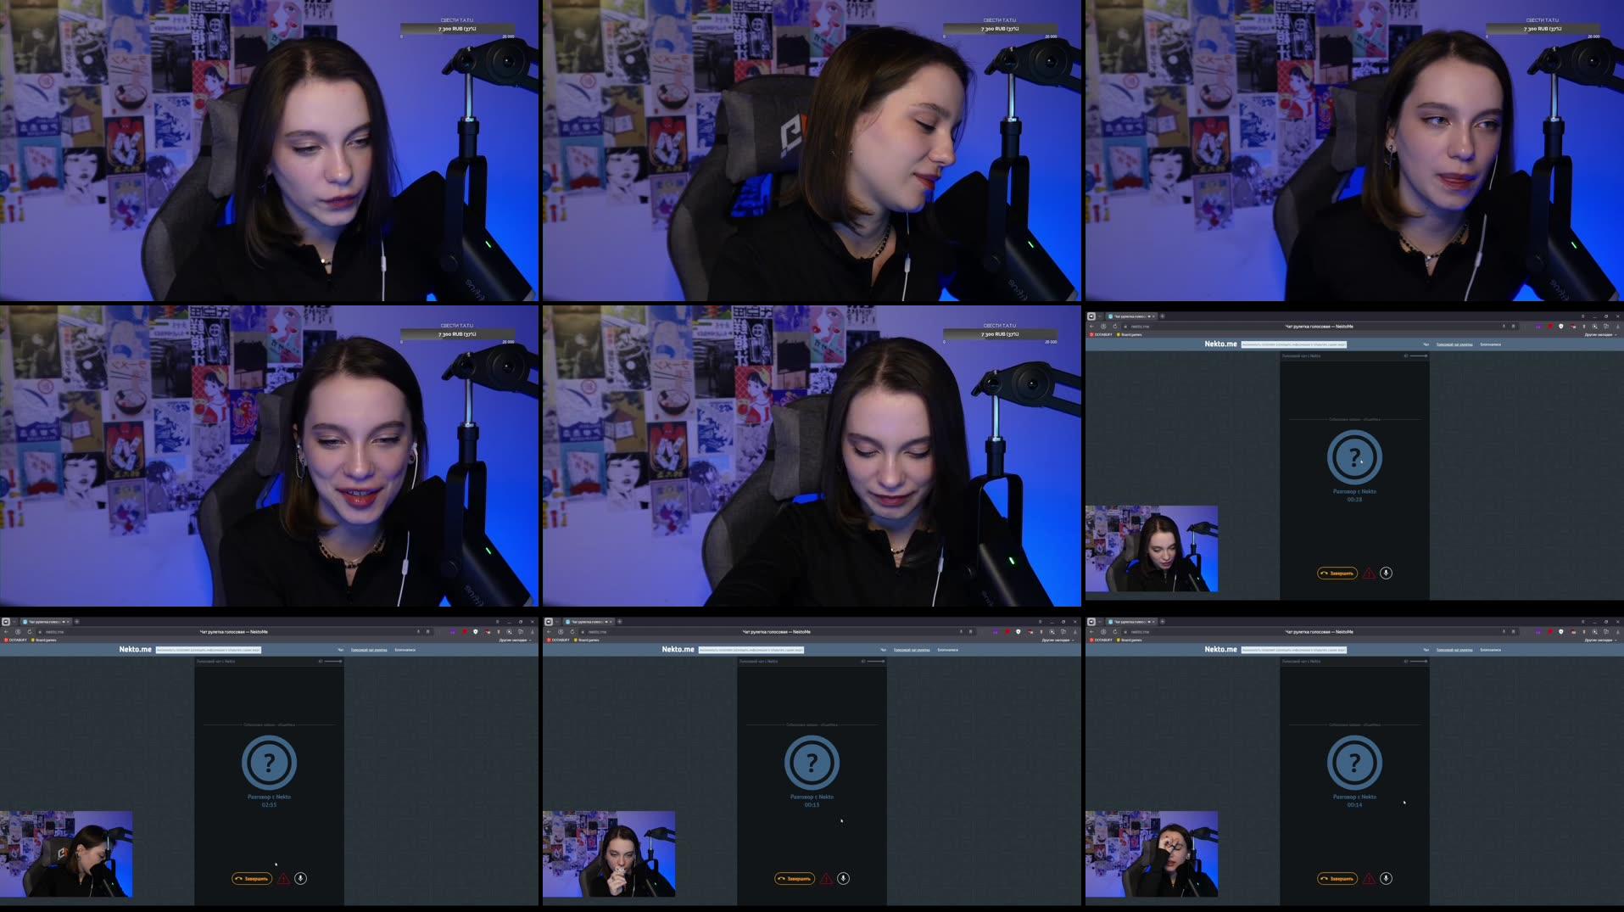Click the question-mark avatar above the 02:55 timer
This screenshot has height=912, width=1624.
click(269, 764)
